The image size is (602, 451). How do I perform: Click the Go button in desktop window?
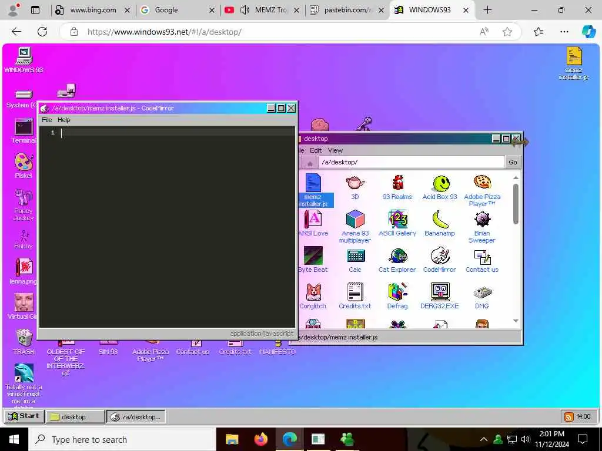click(x=513, y=162)
